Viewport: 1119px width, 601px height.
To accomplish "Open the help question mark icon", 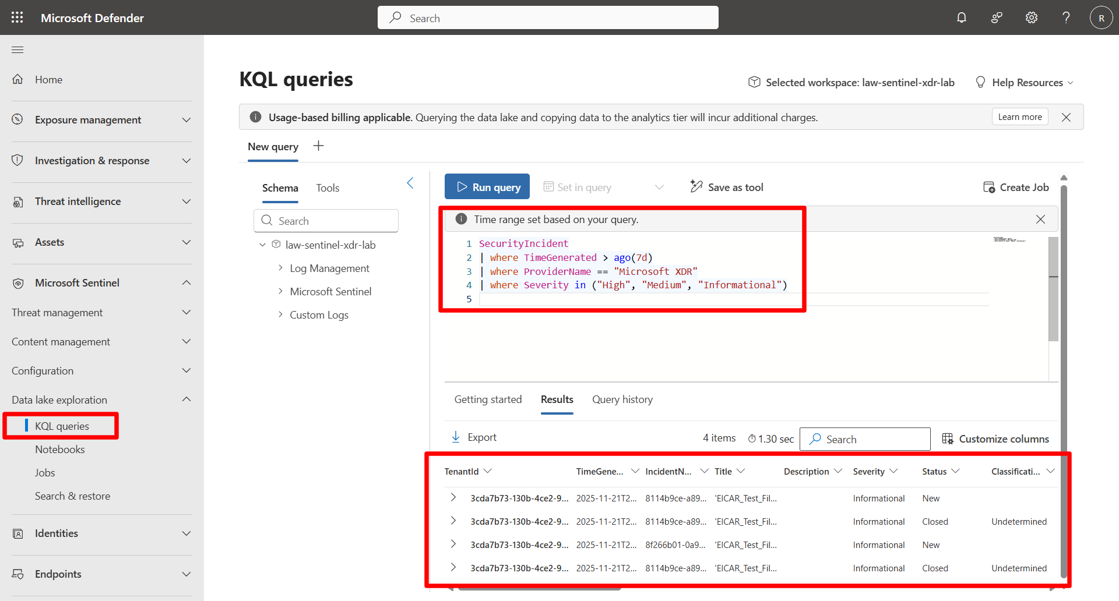I will [1066, 17].
